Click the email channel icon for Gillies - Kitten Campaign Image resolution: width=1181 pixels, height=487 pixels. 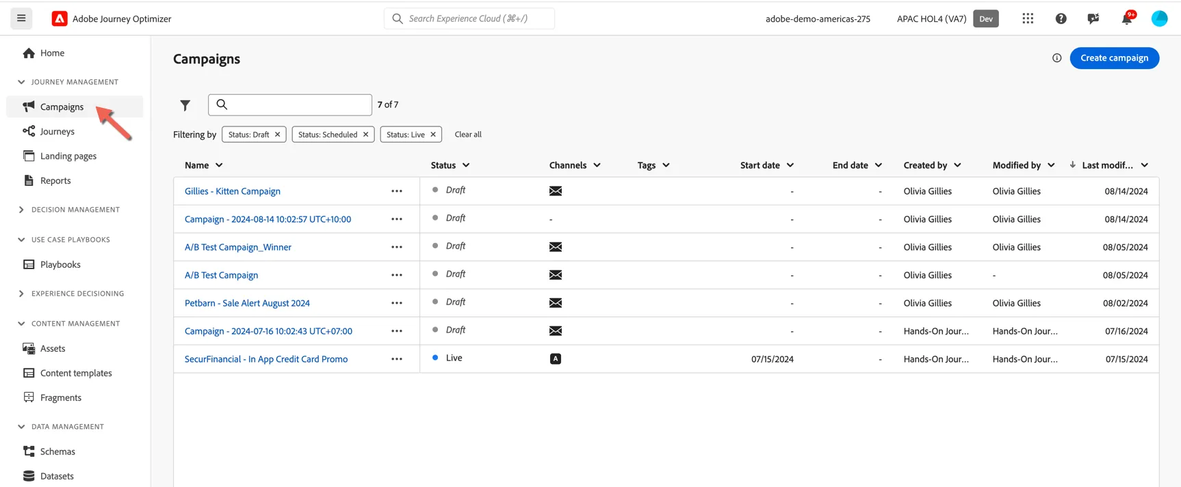pyautogui.click(x=556, y=191)
